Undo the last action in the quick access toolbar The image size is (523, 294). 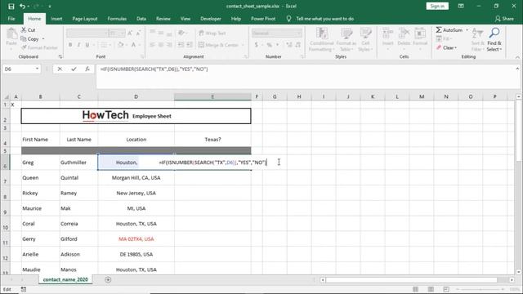tap(22, 7)
